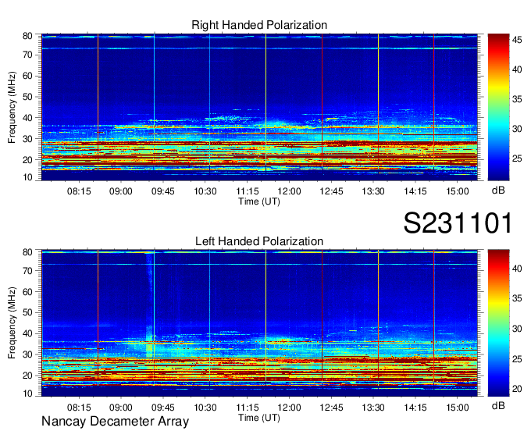Click the 70 MHz tick on Right Handed plot
The image size is (531, 431).
pos(27,55)
